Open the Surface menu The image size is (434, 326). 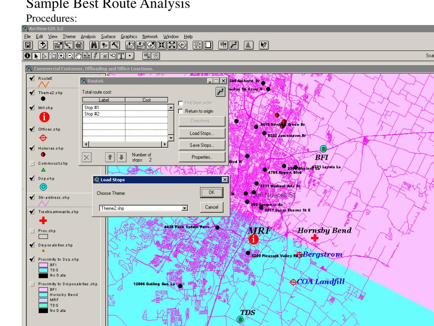tap(108, 37)
